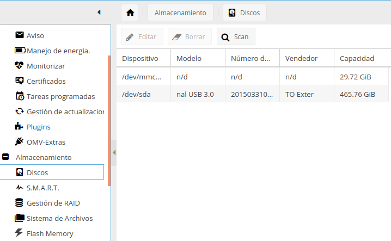The height and width of the screenshot is (241, 391).
Task: Open Tareas programadas in sidebar
Action: pos(60,96)
